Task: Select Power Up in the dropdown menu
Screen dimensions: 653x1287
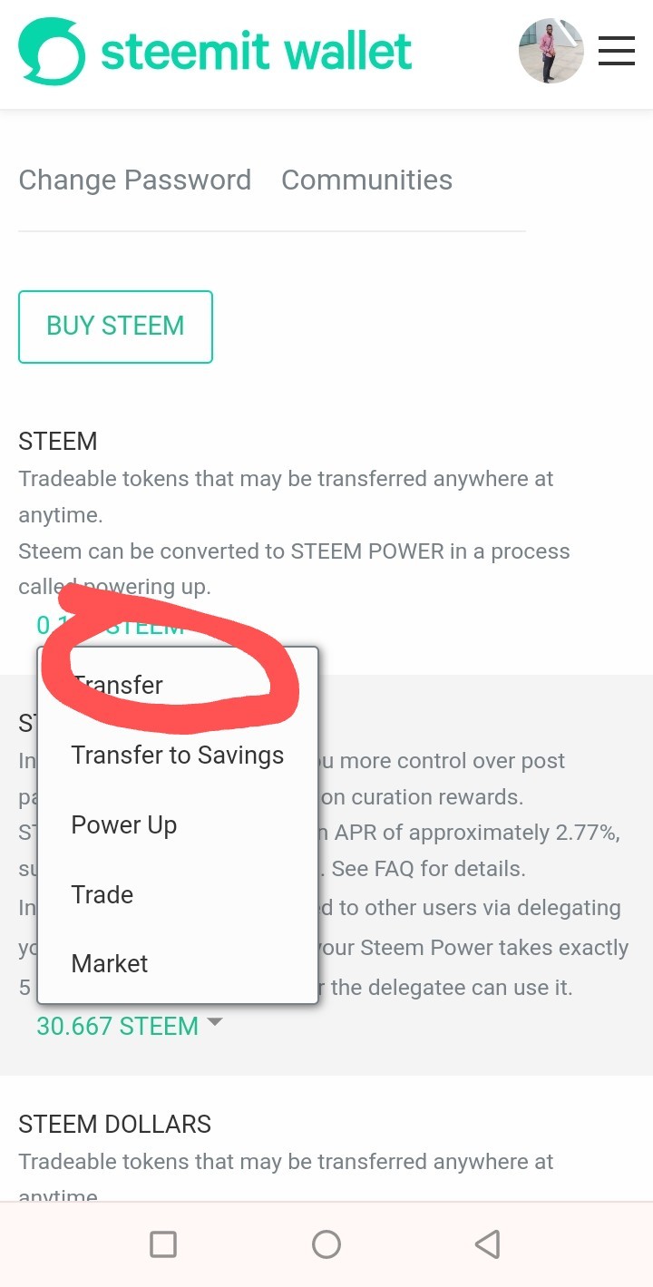Action: point(124,825)
